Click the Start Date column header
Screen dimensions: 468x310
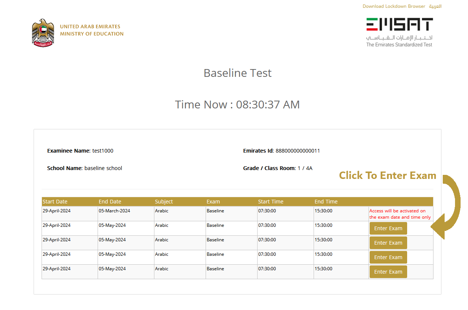click(55, 201)
